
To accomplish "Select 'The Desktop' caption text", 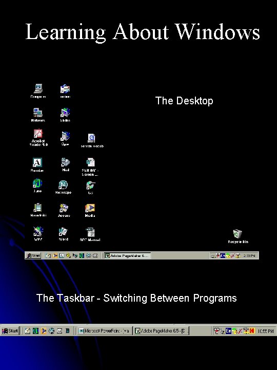I will (184, 101).
